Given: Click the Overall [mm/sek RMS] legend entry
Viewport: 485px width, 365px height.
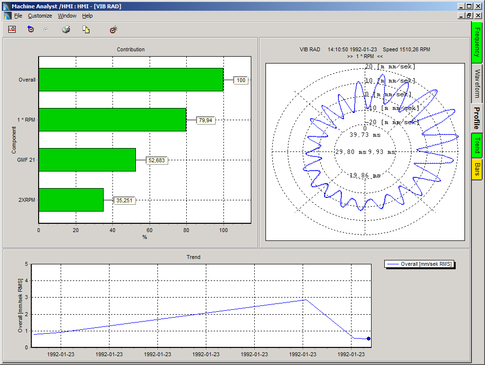Looking at the screenshot, I should point(419,264).
